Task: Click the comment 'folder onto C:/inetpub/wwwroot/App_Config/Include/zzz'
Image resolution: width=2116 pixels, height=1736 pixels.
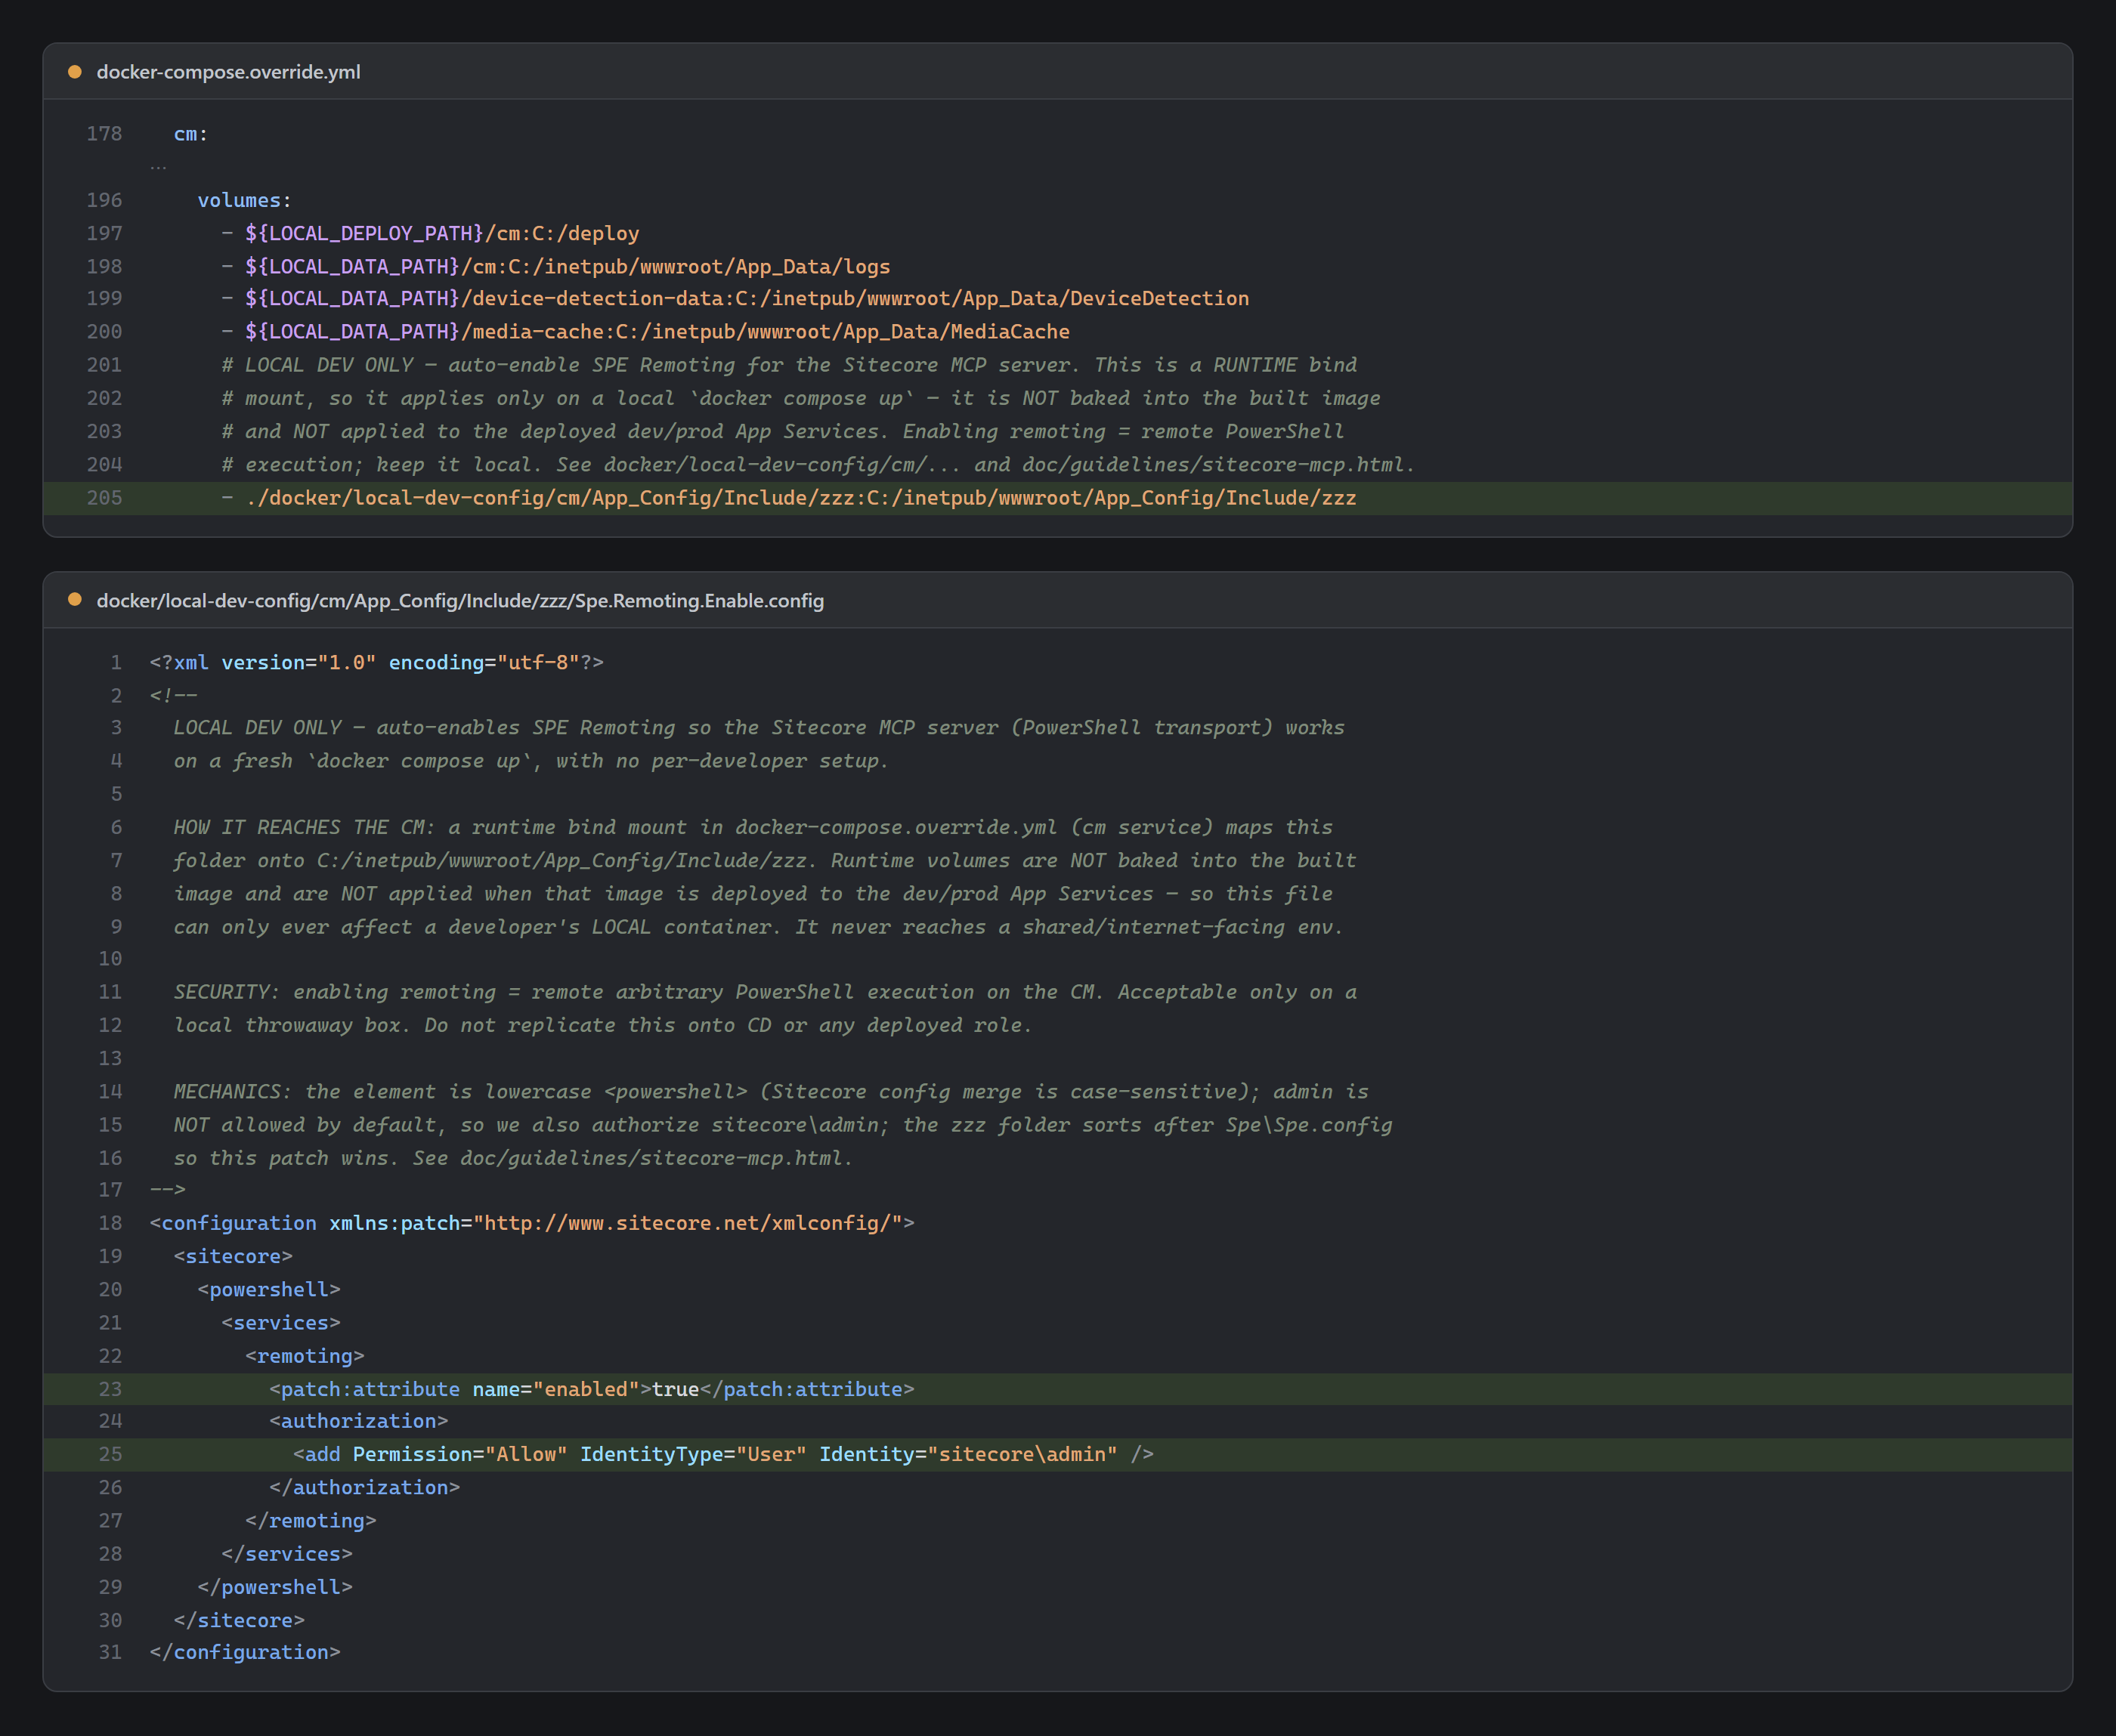Action: 764,860
